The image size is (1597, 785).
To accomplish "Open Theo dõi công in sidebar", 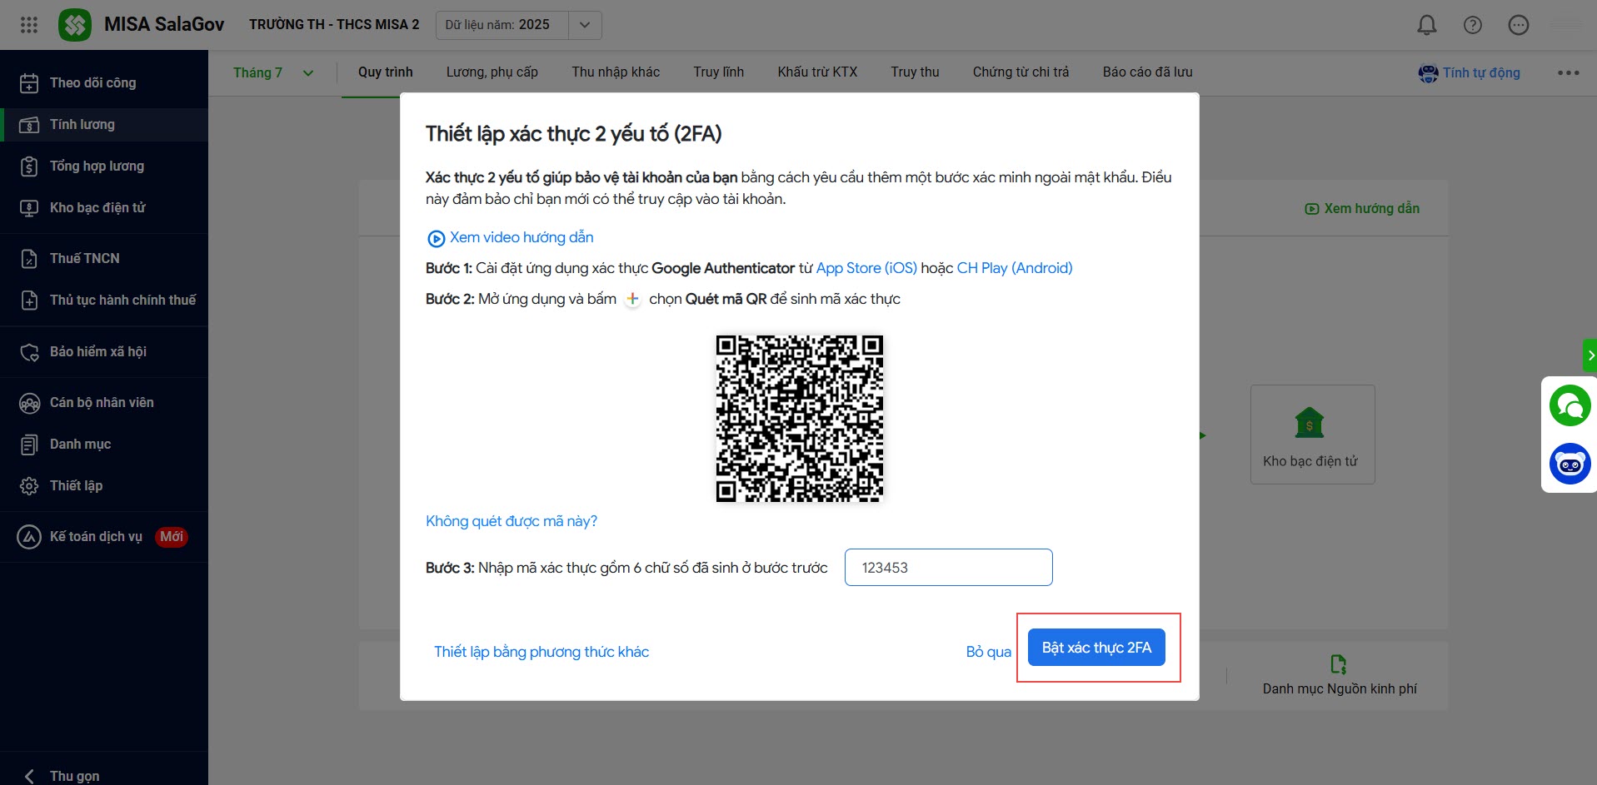I will [104, 82].
